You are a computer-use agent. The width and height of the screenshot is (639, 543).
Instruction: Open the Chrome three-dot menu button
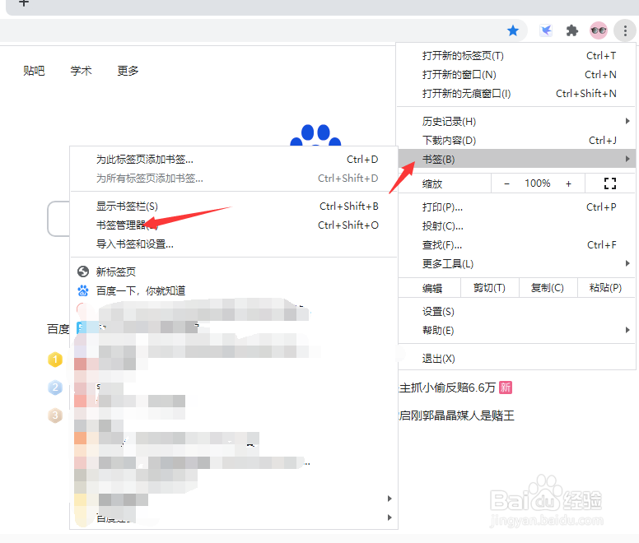(x=625, y=30)
